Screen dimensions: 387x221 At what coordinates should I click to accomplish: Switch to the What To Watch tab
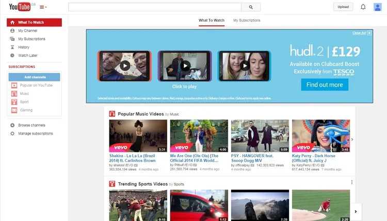(212, 21)
